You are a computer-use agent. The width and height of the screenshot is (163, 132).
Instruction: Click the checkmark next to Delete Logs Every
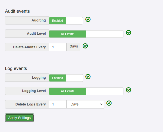(x=109, y=103)
